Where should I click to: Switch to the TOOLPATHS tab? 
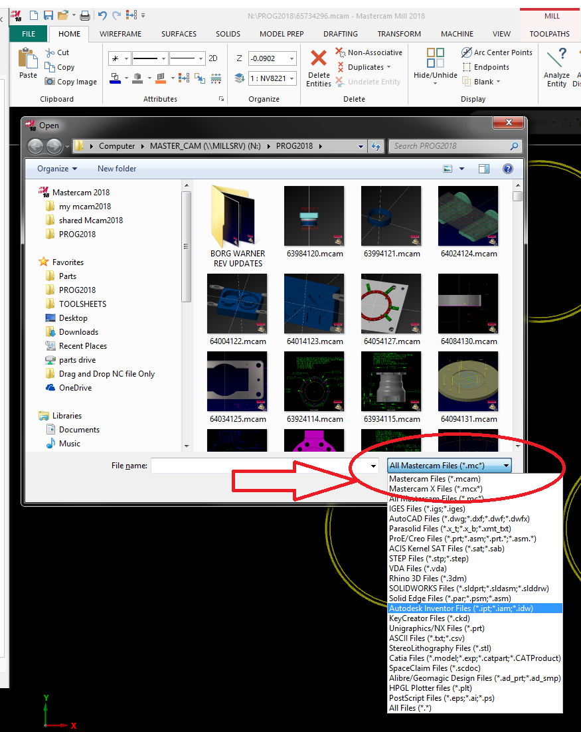(549, 34)
